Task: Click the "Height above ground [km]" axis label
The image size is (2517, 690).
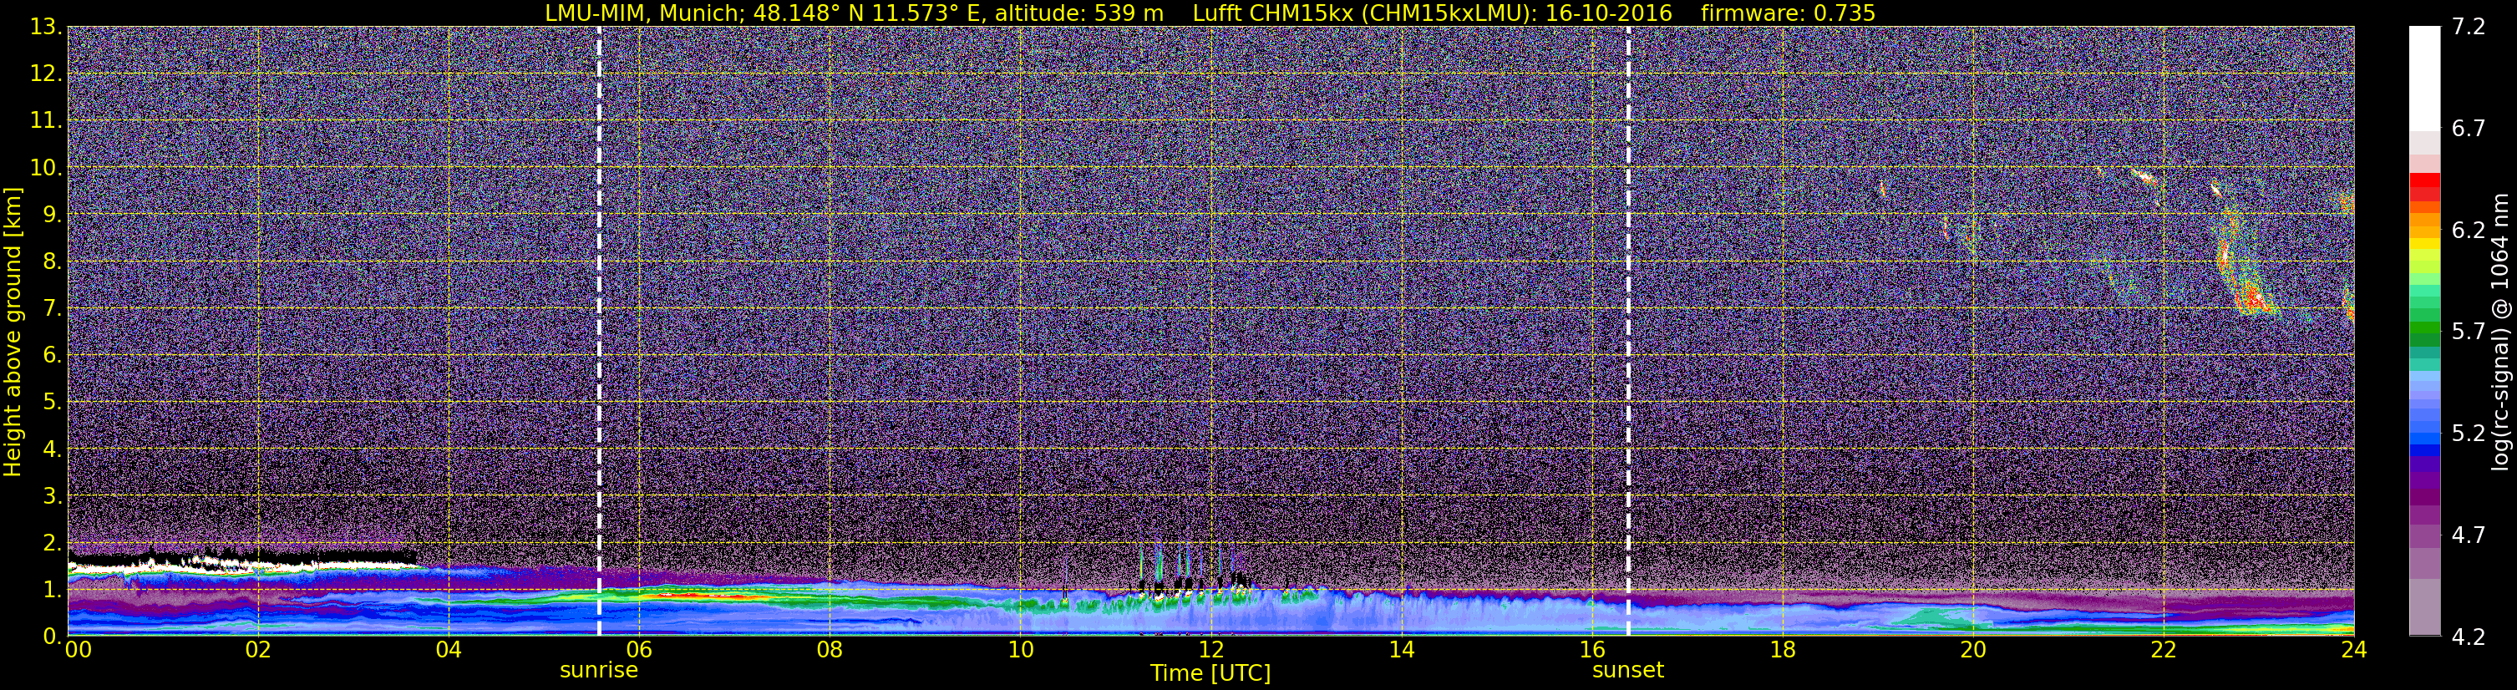Action: 13,332
